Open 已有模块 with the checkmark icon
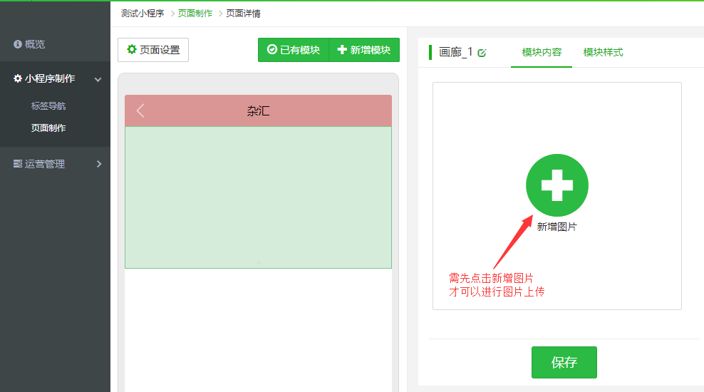This screenshot has width=704, height=392. pyautogui.click(x=293, y=50)
